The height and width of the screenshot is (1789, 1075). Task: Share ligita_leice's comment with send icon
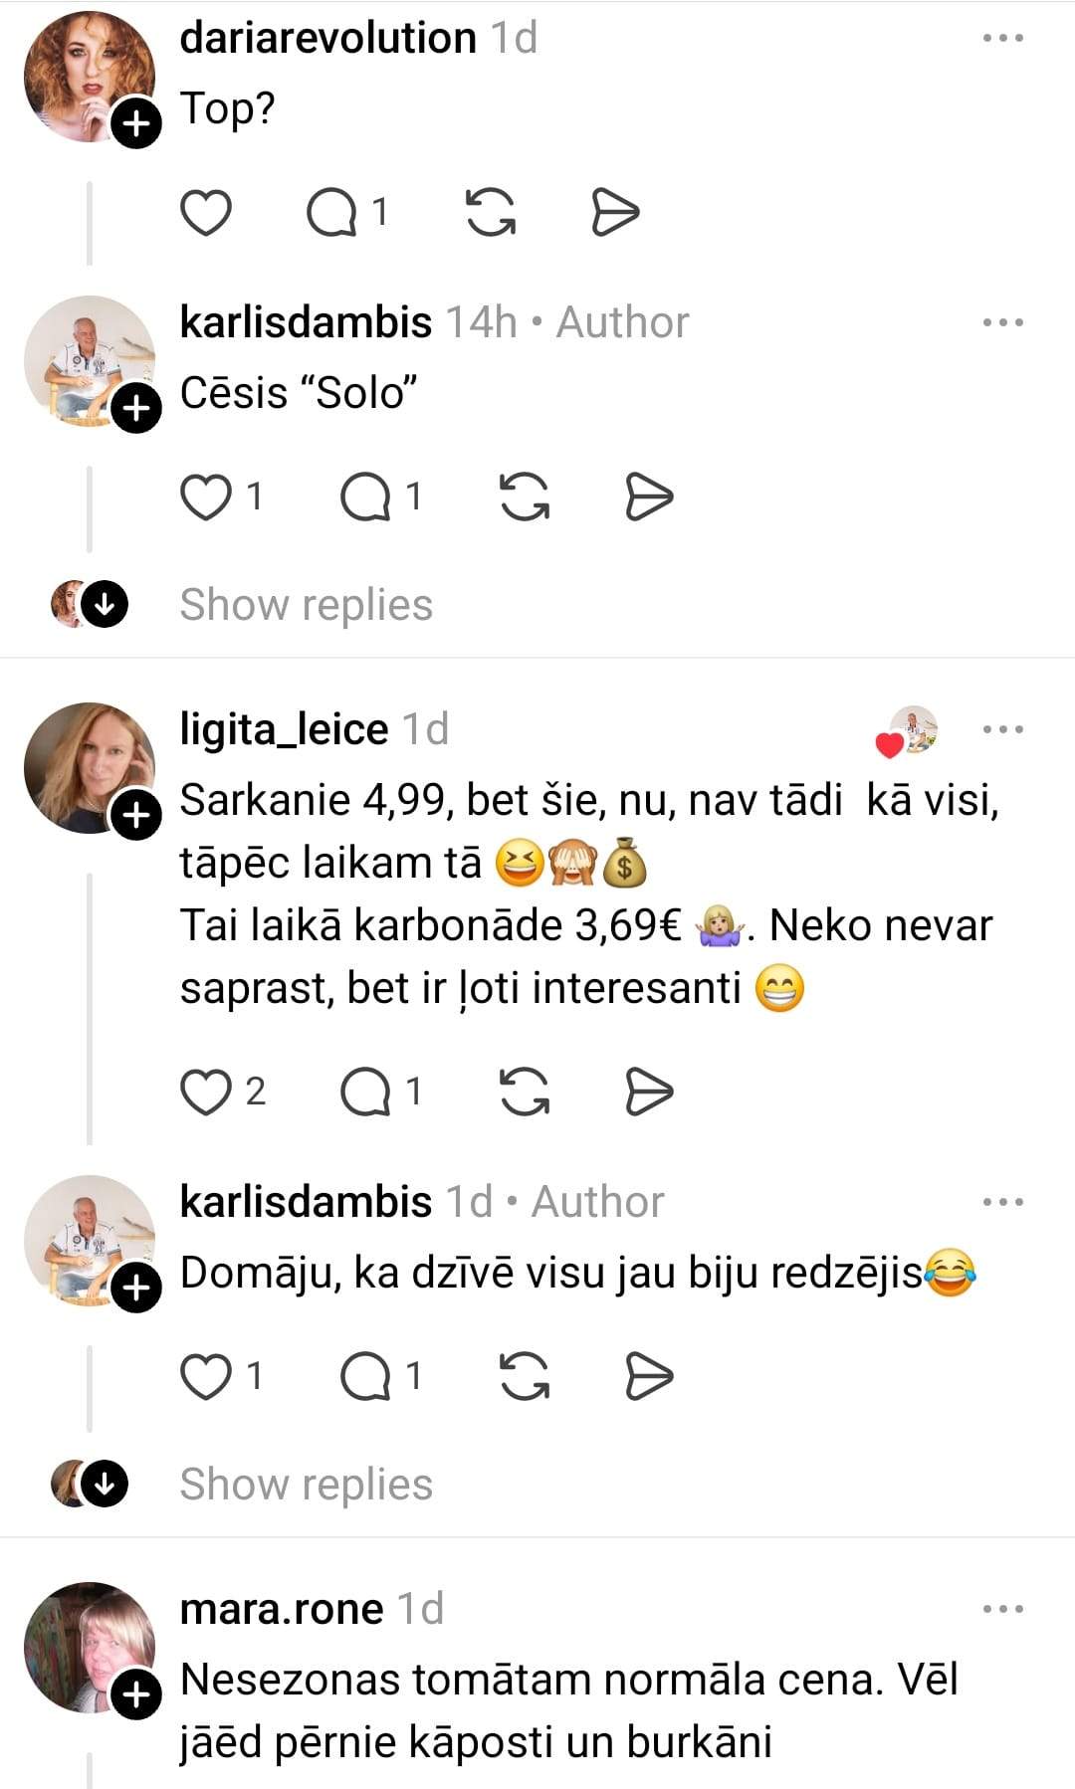click(x=649, y=1092)
